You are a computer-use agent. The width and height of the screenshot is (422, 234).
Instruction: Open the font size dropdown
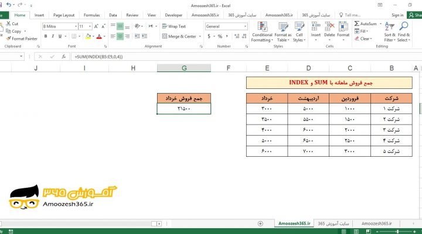(90, 26)
